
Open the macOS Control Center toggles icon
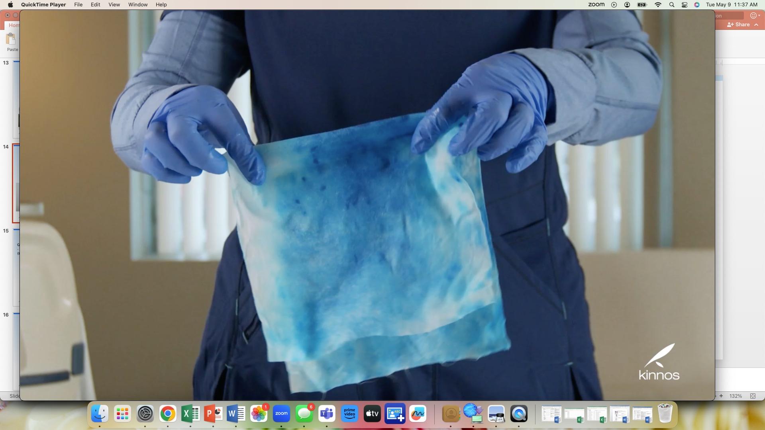(x=685, y=5)
